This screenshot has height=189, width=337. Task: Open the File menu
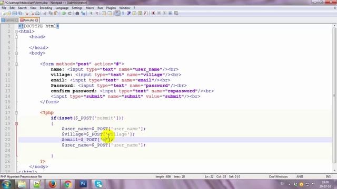pos(4,8)
